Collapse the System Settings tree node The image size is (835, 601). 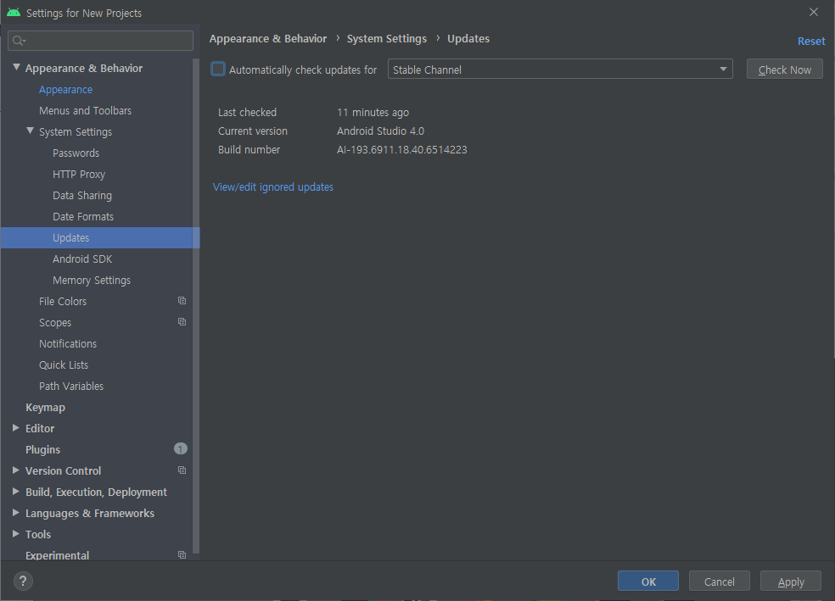(31, 131)
